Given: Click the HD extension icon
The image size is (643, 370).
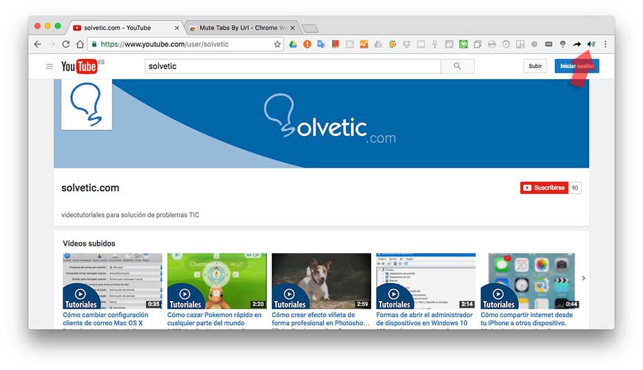Looking at the screenshot, I should (548, 44).
